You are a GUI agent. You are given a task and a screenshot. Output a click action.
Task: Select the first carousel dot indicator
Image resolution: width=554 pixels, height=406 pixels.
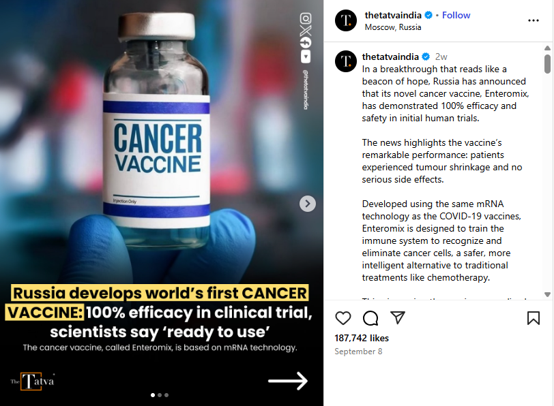pos(153,395)
